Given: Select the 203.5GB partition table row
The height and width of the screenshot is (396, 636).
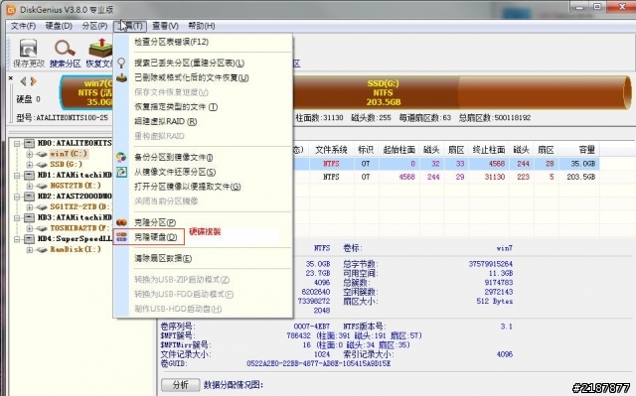Looking at the screenshot, I should [446, 177].
